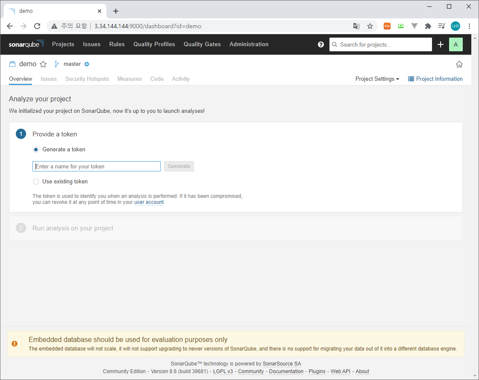Switch to the Activity tab

181,79
